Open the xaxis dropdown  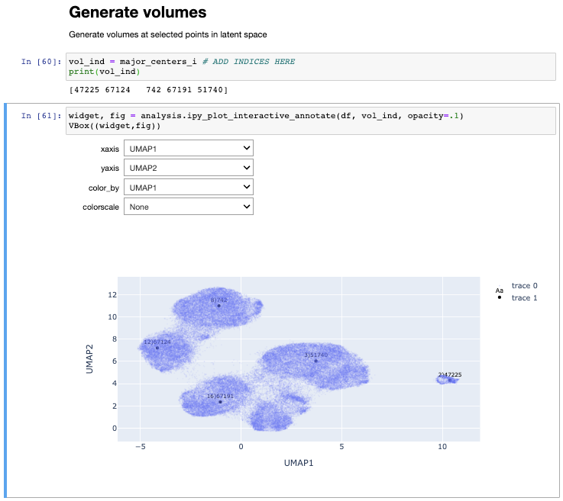tap(188, 148)
